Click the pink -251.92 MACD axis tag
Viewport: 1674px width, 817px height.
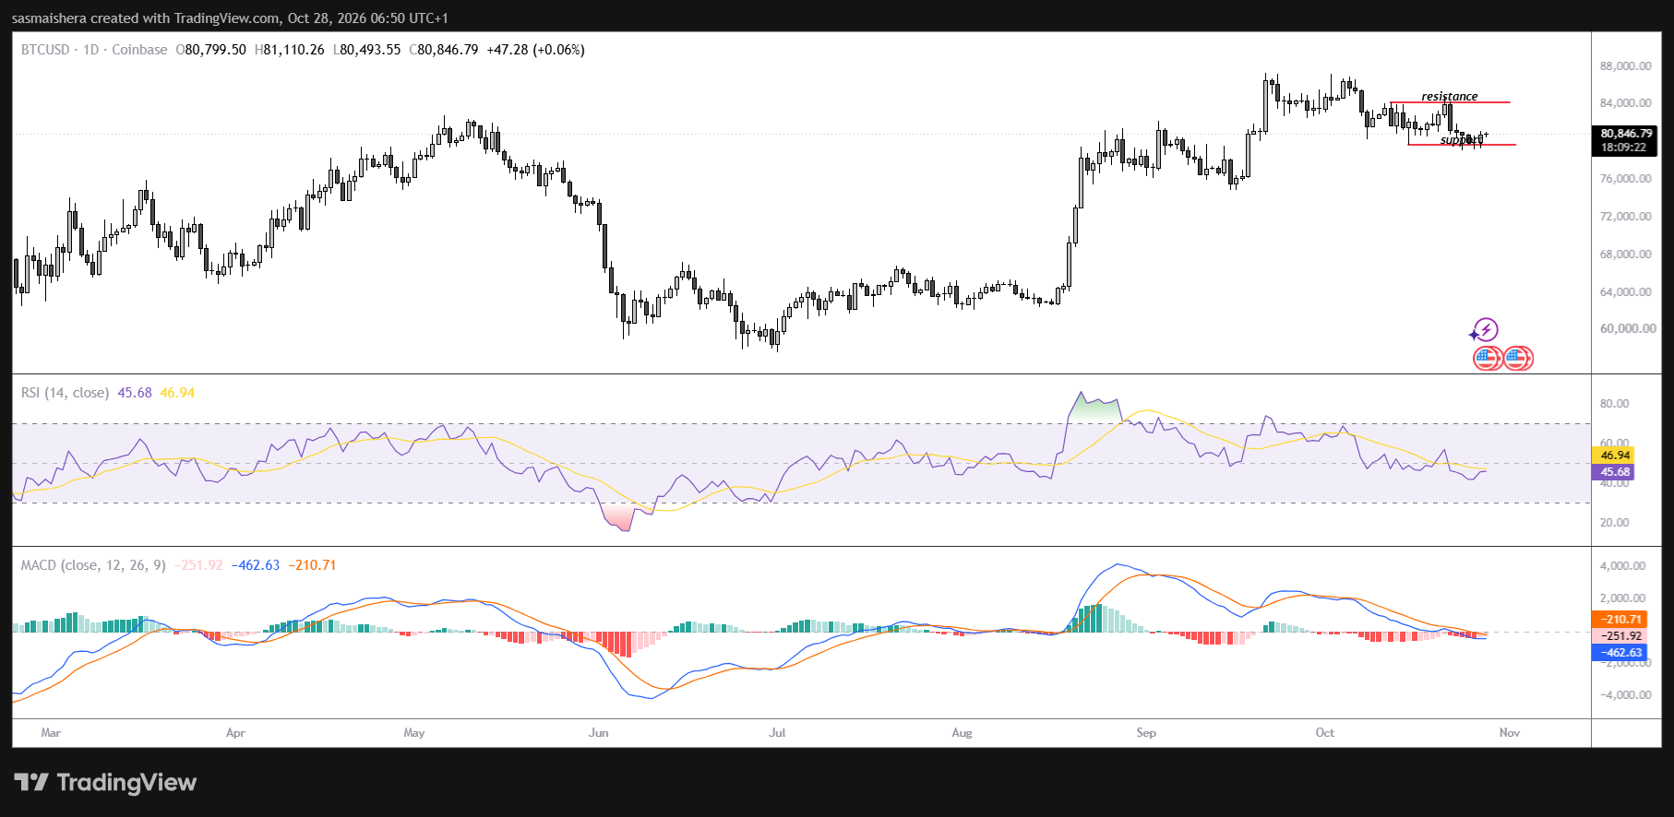tap(1620, 636)
